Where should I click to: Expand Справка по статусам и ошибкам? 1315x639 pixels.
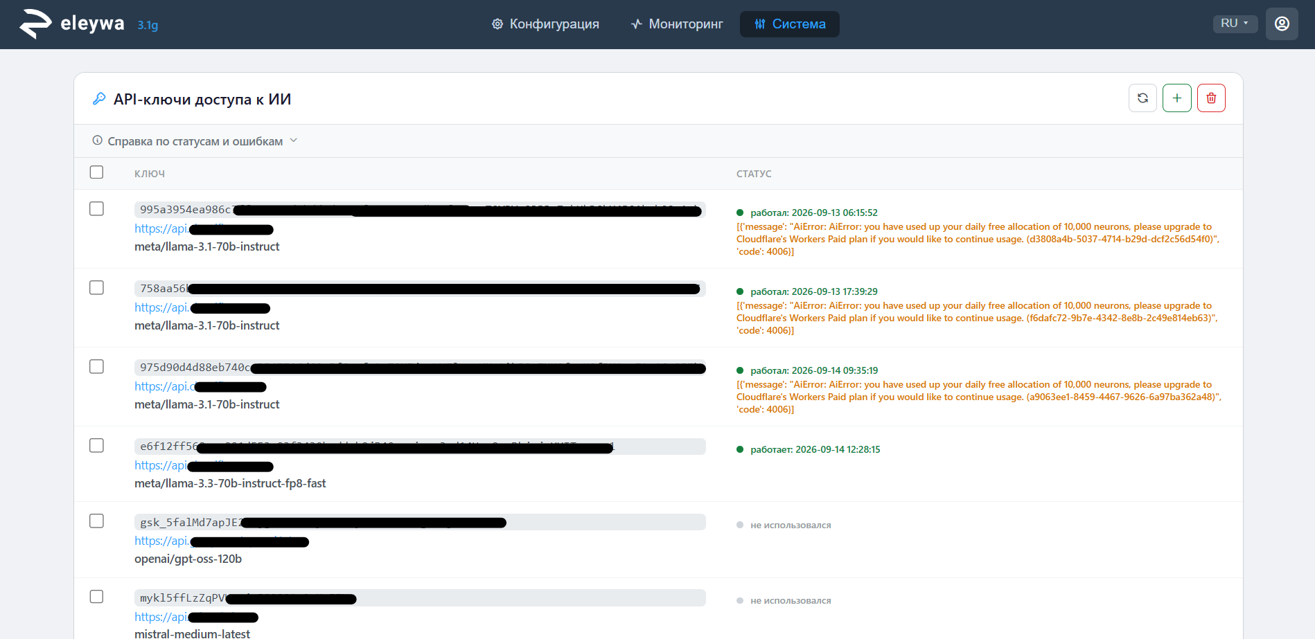pyautogui.click(x=195, y=141)
